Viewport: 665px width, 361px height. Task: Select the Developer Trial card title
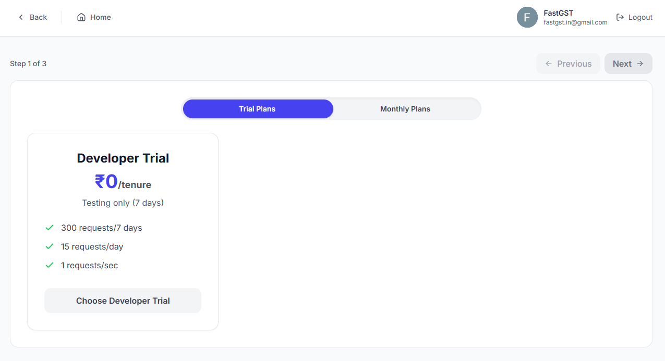[123, 158]
